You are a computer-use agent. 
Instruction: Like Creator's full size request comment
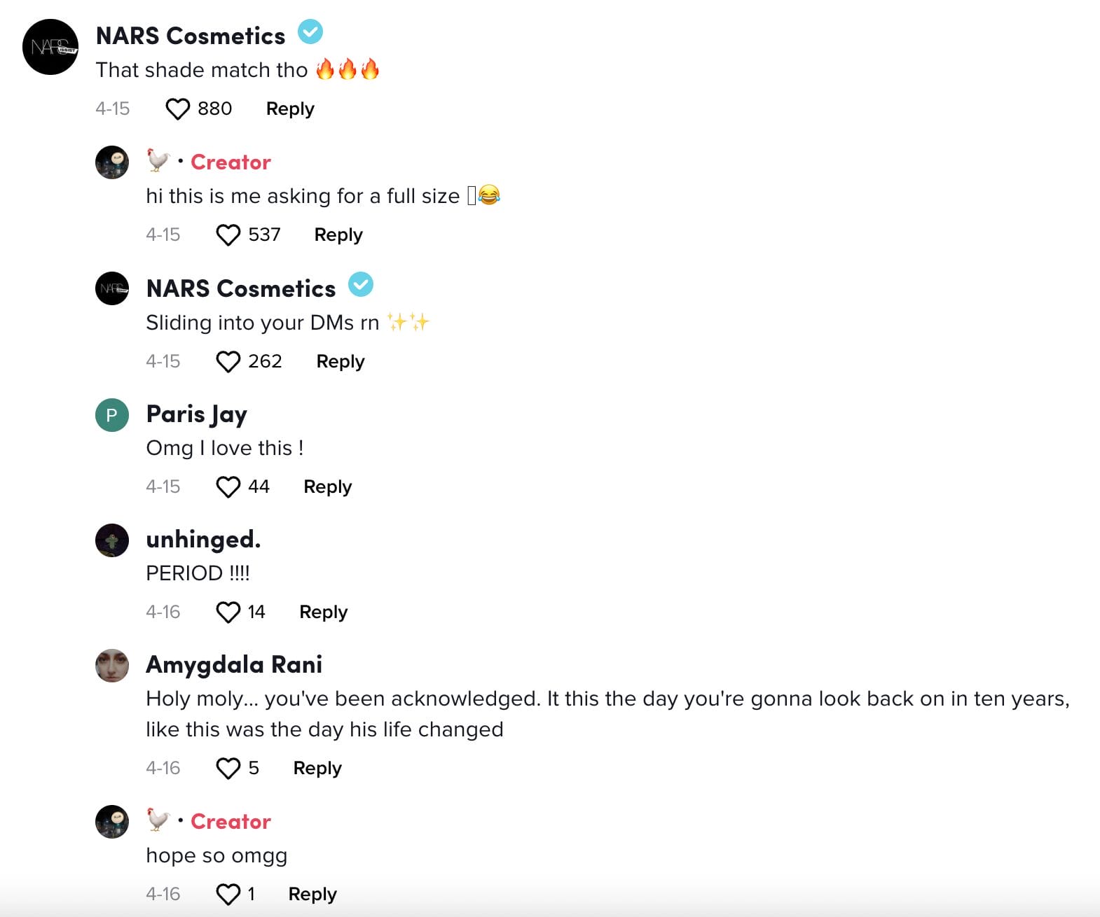[228, 235]
